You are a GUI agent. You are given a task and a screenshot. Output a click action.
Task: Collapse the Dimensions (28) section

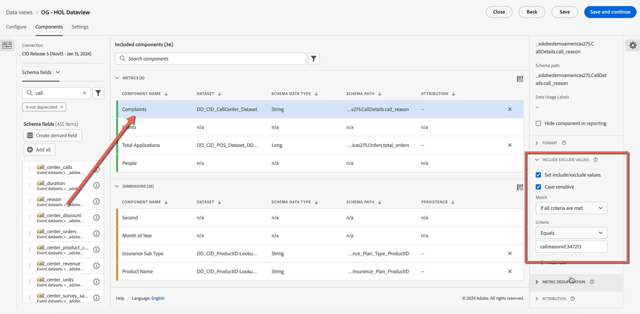point(117,186)
